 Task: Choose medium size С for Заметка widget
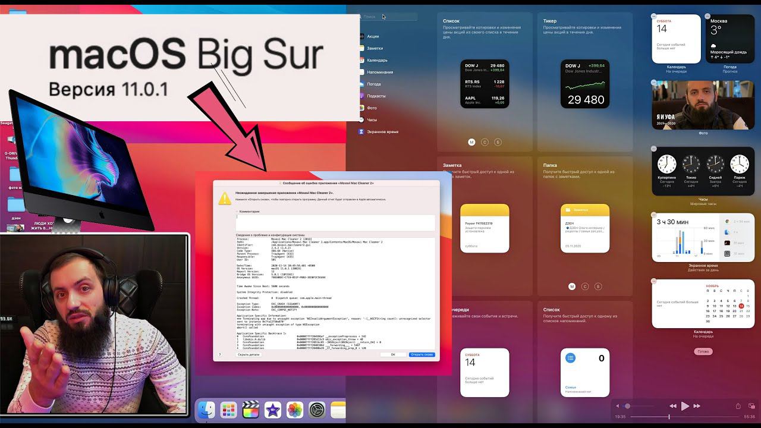click(x=585, y=287)
